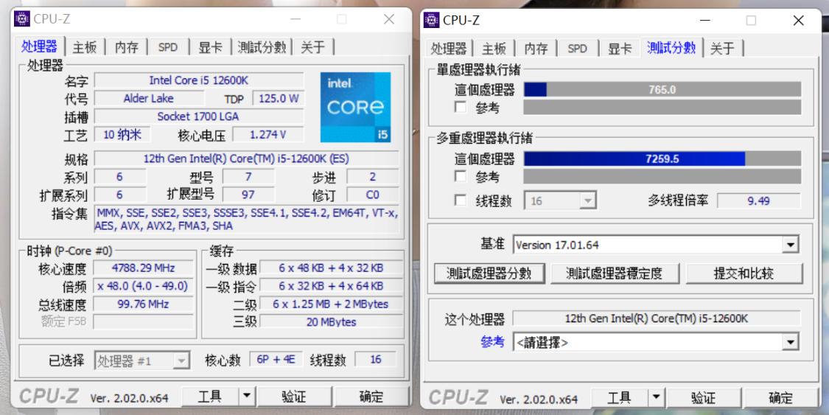Click the 倍频 value x 48.0 (4.0 - 49.0)
829x415 pixels.
pyautogui.click(x=143, y=286)
